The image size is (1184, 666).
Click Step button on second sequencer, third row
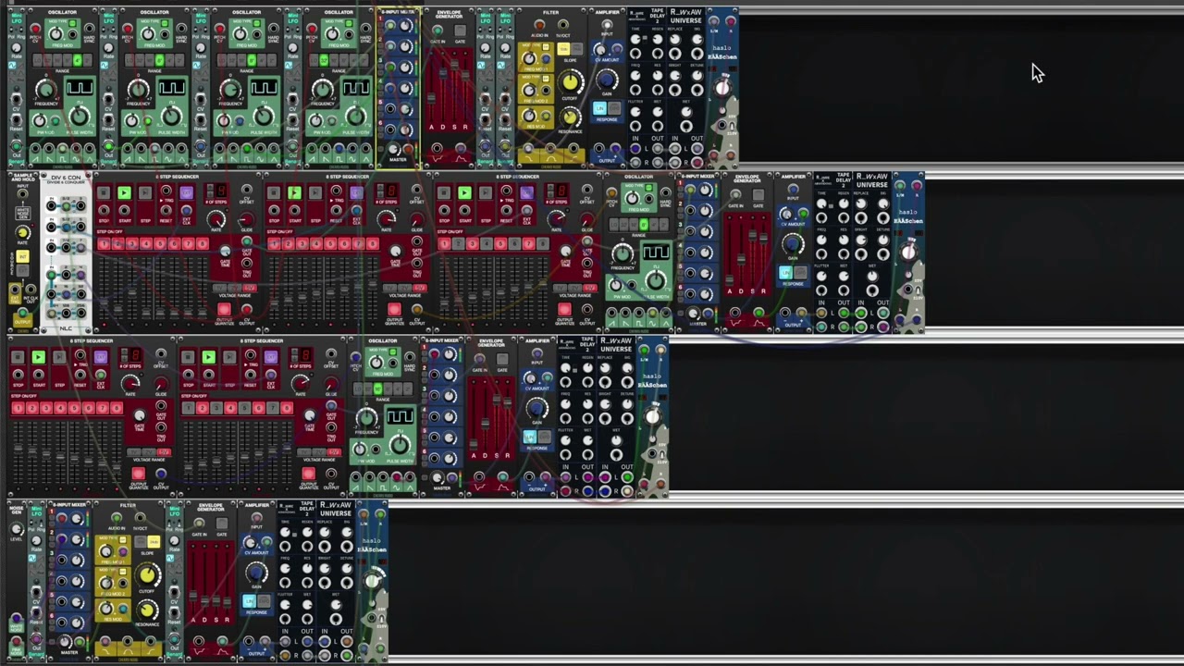click(230, 357)
